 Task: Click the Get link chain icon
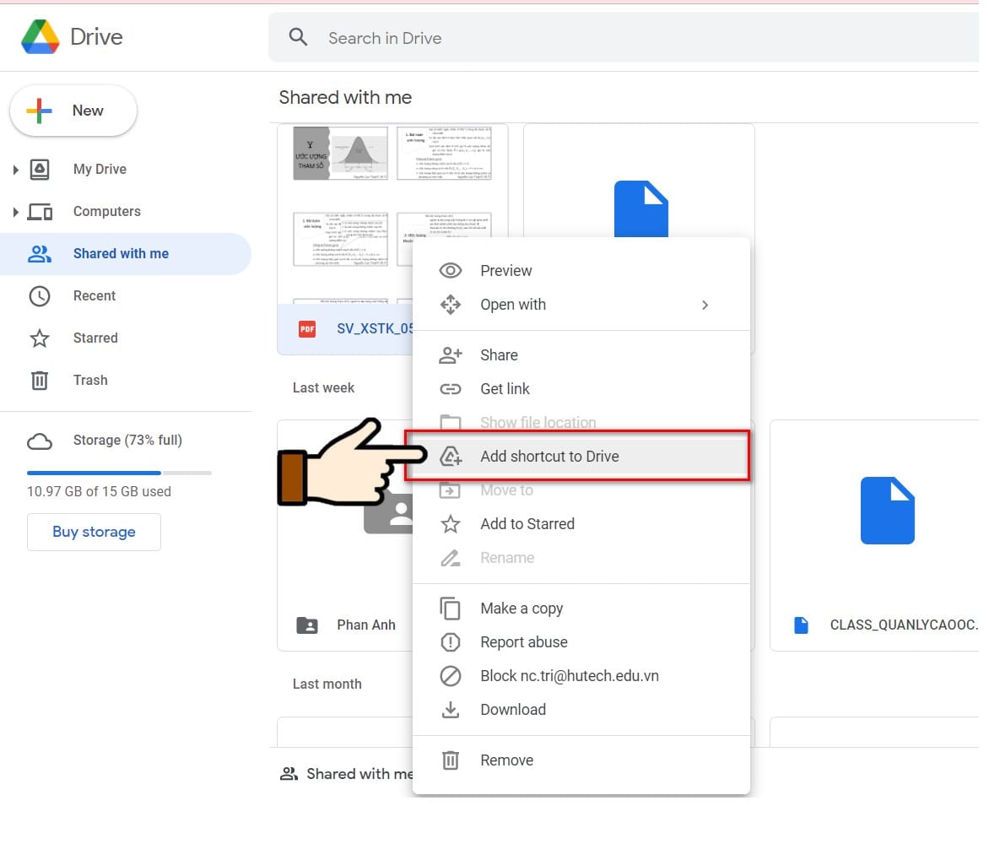450,388
